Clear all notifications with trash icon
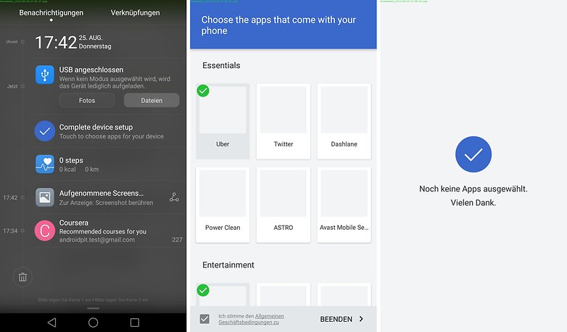 tap(22, 277)
